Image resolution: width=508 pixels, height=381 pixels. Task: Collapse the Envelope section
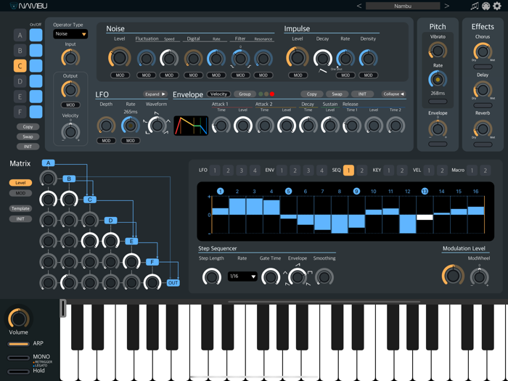point(393,94)
